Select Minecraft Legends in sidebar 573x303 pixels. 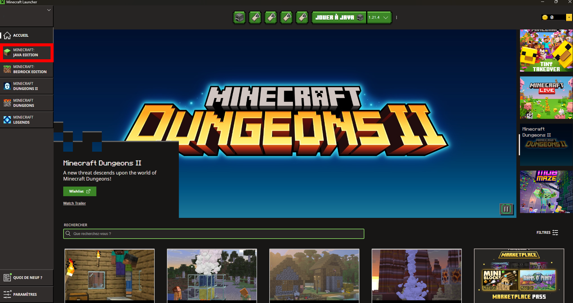(26, 120)
